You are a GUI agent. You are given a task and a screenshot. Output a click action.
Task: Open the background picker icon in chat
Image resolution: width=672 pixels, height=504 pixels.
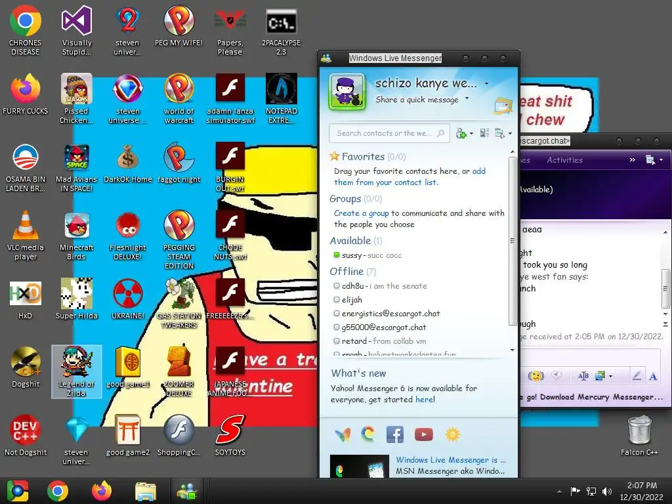click(600, 376)
